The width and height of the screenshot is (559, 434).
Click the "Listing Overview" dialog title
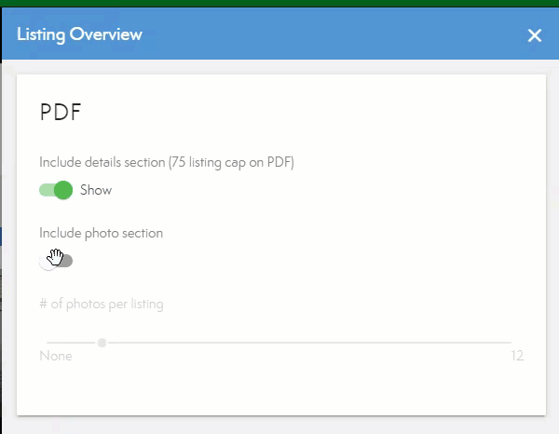[x=79, y=34]
